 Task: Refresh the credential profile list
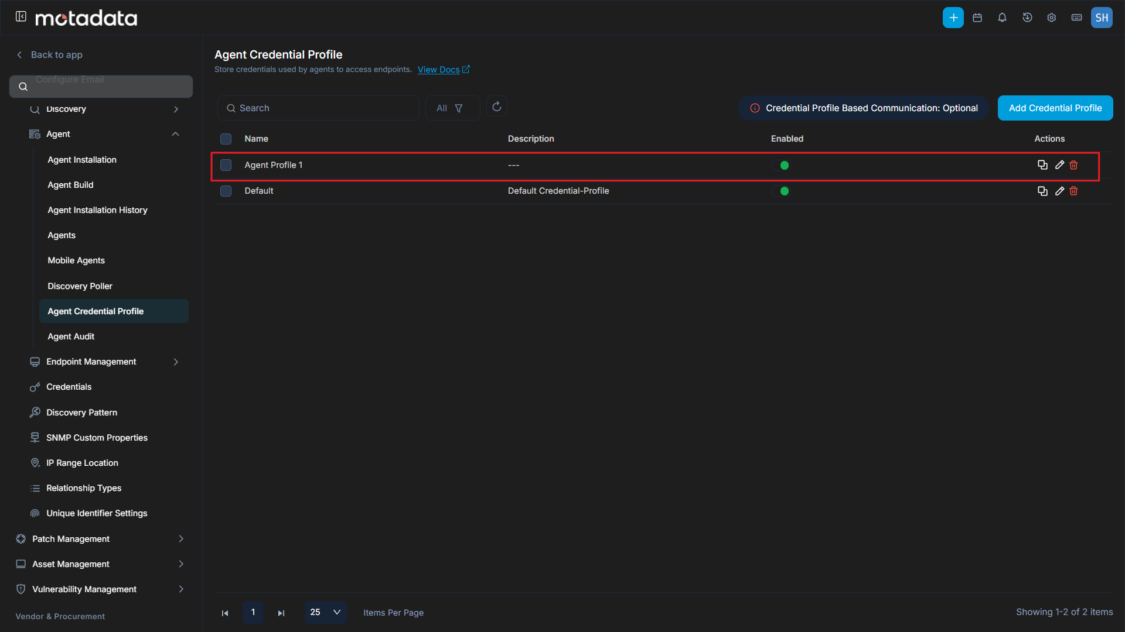[497, 107]
